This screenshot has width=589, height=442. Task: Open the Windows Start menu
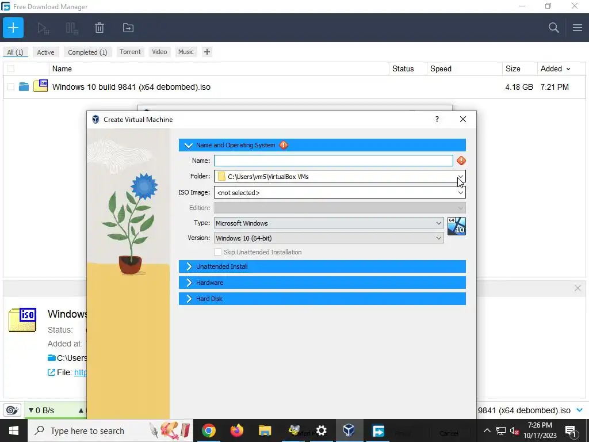(x=14, y=430)
